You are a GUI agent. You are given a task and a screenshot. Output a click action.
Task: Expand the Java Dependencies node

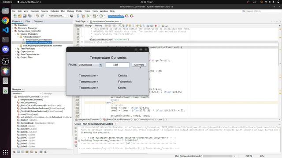point(15,54)
